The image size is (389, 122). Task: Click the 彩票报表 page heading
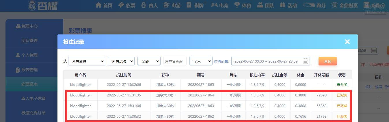80,31
